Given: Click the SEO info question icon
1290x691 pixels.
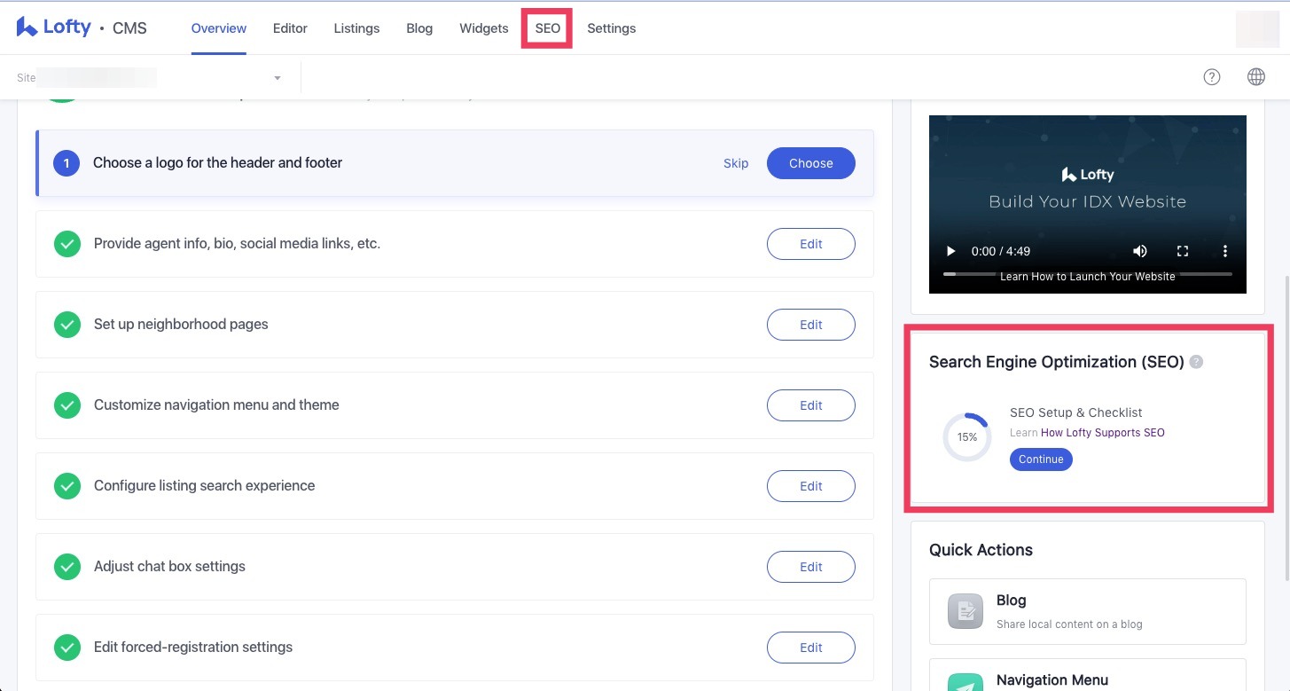Looking at the screenshot, I should pyautogui.click(x=1196, y=362).
